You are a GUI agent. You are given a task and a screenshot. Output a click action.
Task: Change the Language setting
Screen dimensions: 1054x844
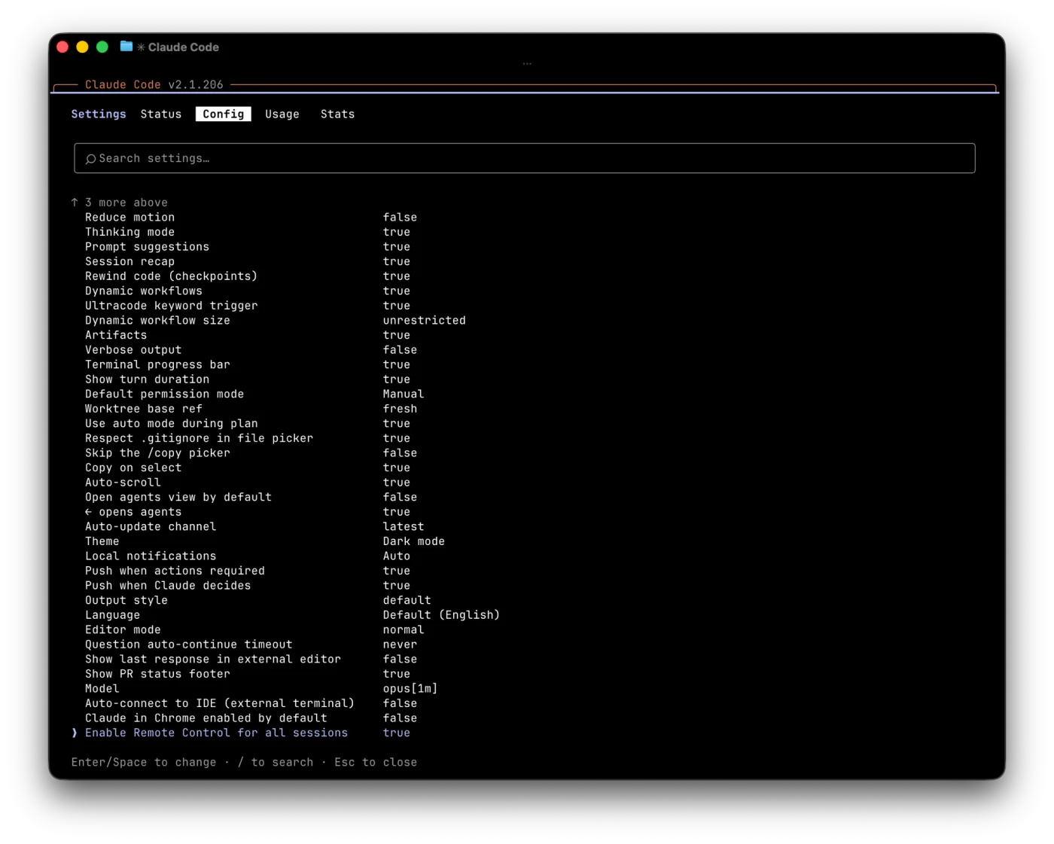(292, 615)
